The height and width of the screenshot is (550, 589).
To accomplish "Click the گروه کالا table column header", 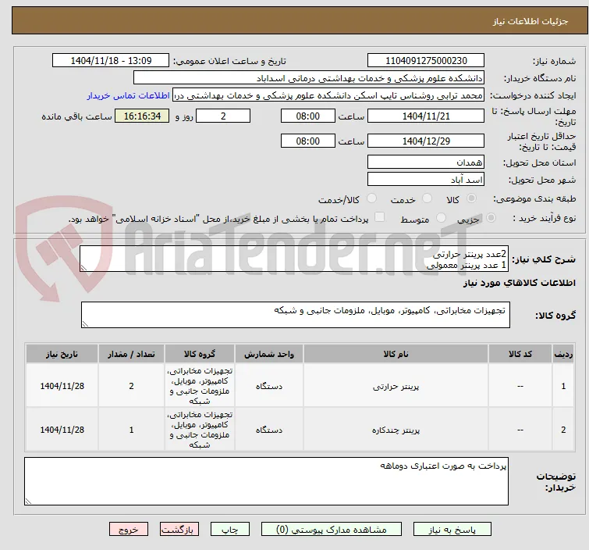I will pyautogui.click(x=200, y=354).
